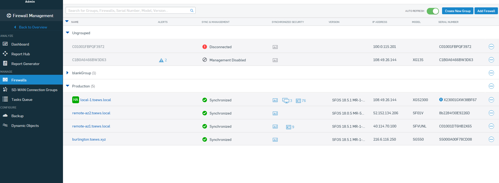Open report icon for local-1.toews.local
499x183 pixels.
coord(275,100)
